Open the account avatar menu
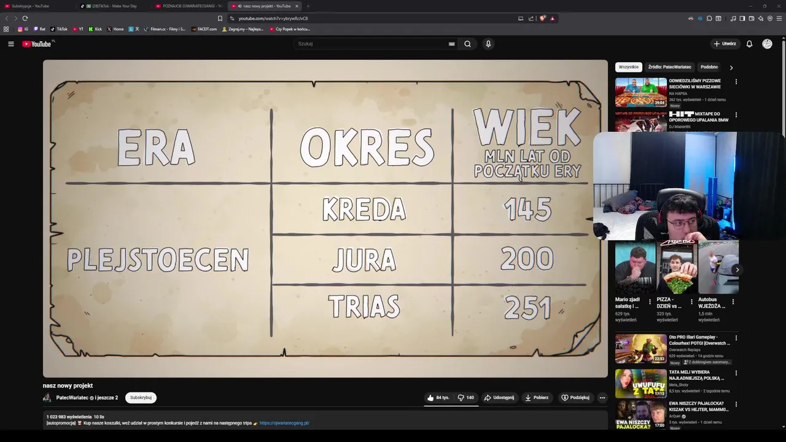Viewport: 786px width, 442px height. pos(767,44)
